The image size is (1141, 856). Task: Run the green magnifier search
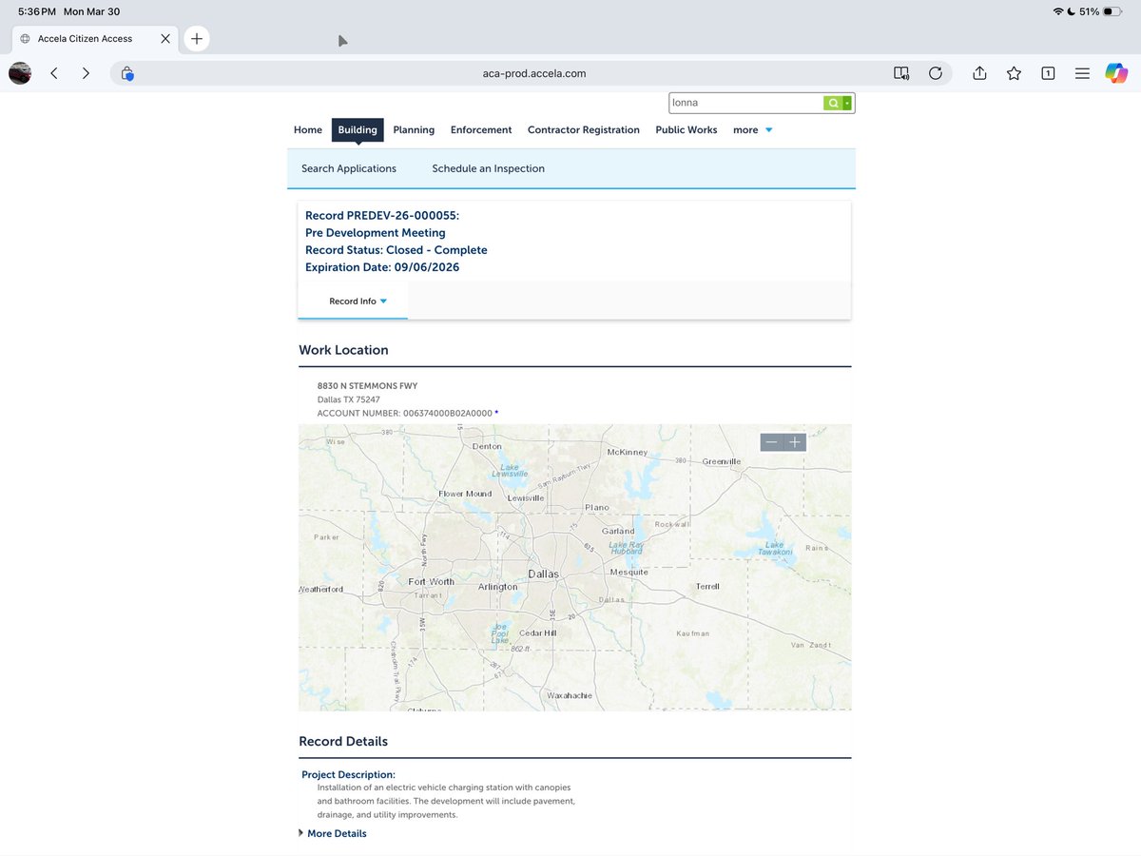click(833, 103)
